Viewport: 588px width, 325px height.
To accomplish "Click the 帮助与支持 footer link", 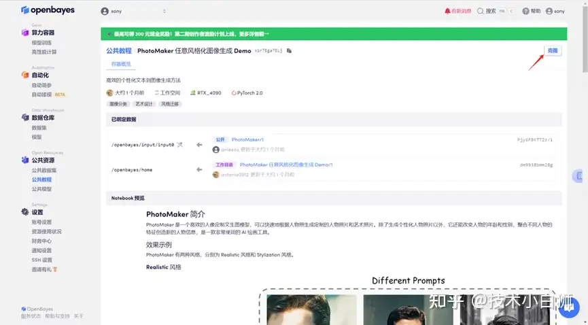I will [x=57, y=316].
